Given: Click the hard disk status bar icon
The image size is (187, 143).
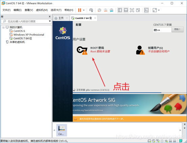Looking at the screenshot, I should click(150, 141).
